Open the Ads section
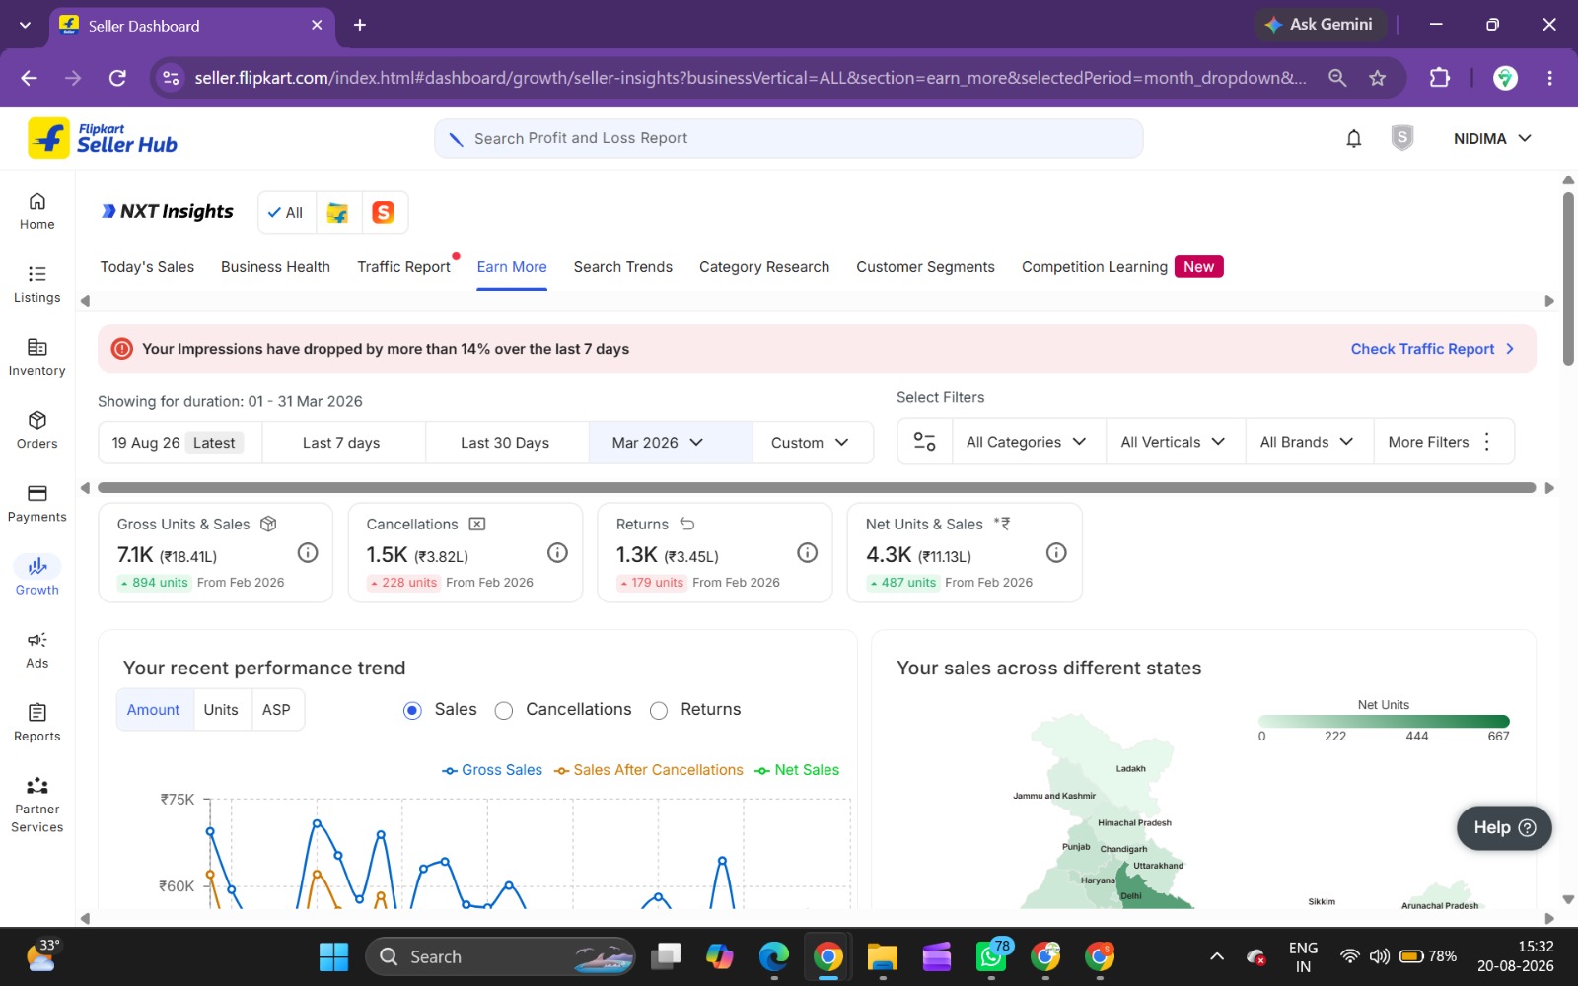The width and height of the screenshot is (1578, 986). (37, 650)
